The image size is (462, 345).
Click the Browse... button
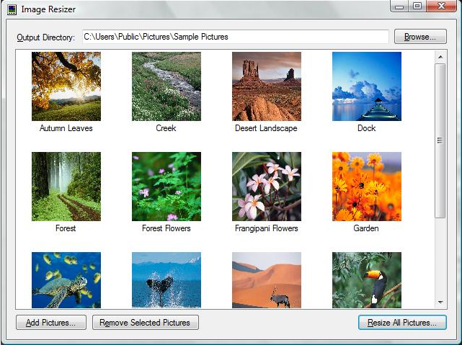point(420,37)
